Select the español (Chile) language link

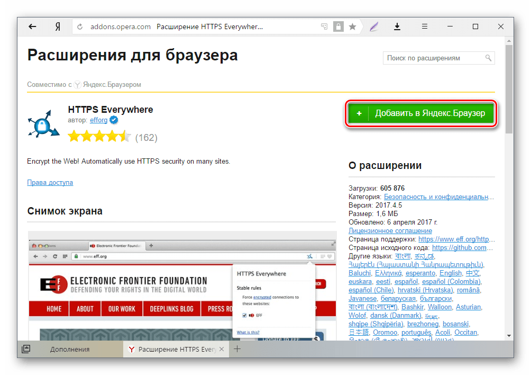click(371, 290)
